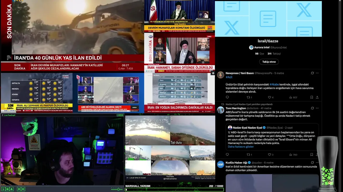Select the Tel-Aviv webcam feed

(193, 130)
